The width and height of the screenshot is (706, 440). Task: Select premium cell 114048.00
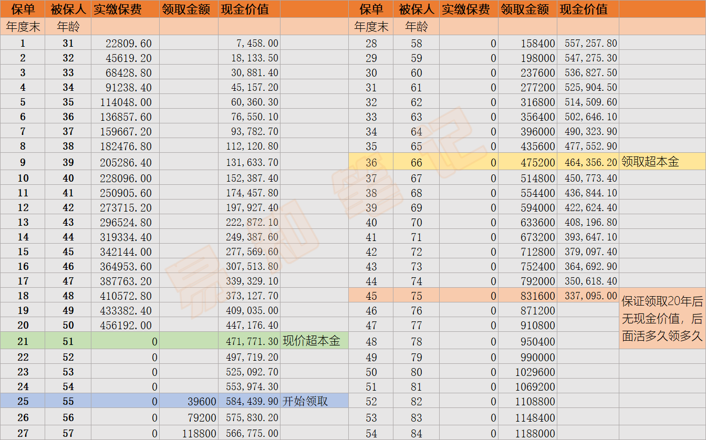coord(125,102)
